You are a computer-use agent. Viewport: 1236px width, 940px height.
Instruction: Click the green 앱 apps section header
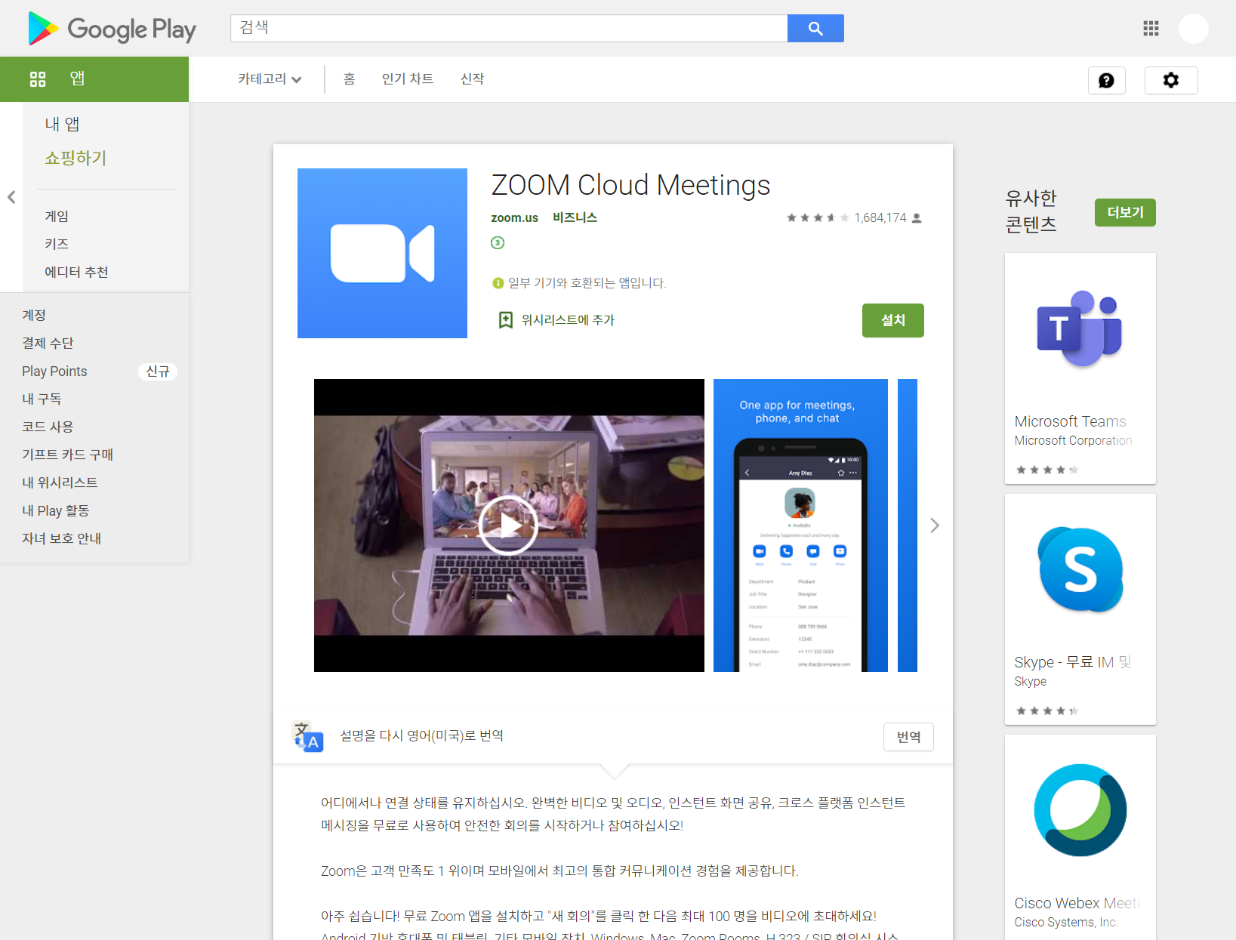94,79
